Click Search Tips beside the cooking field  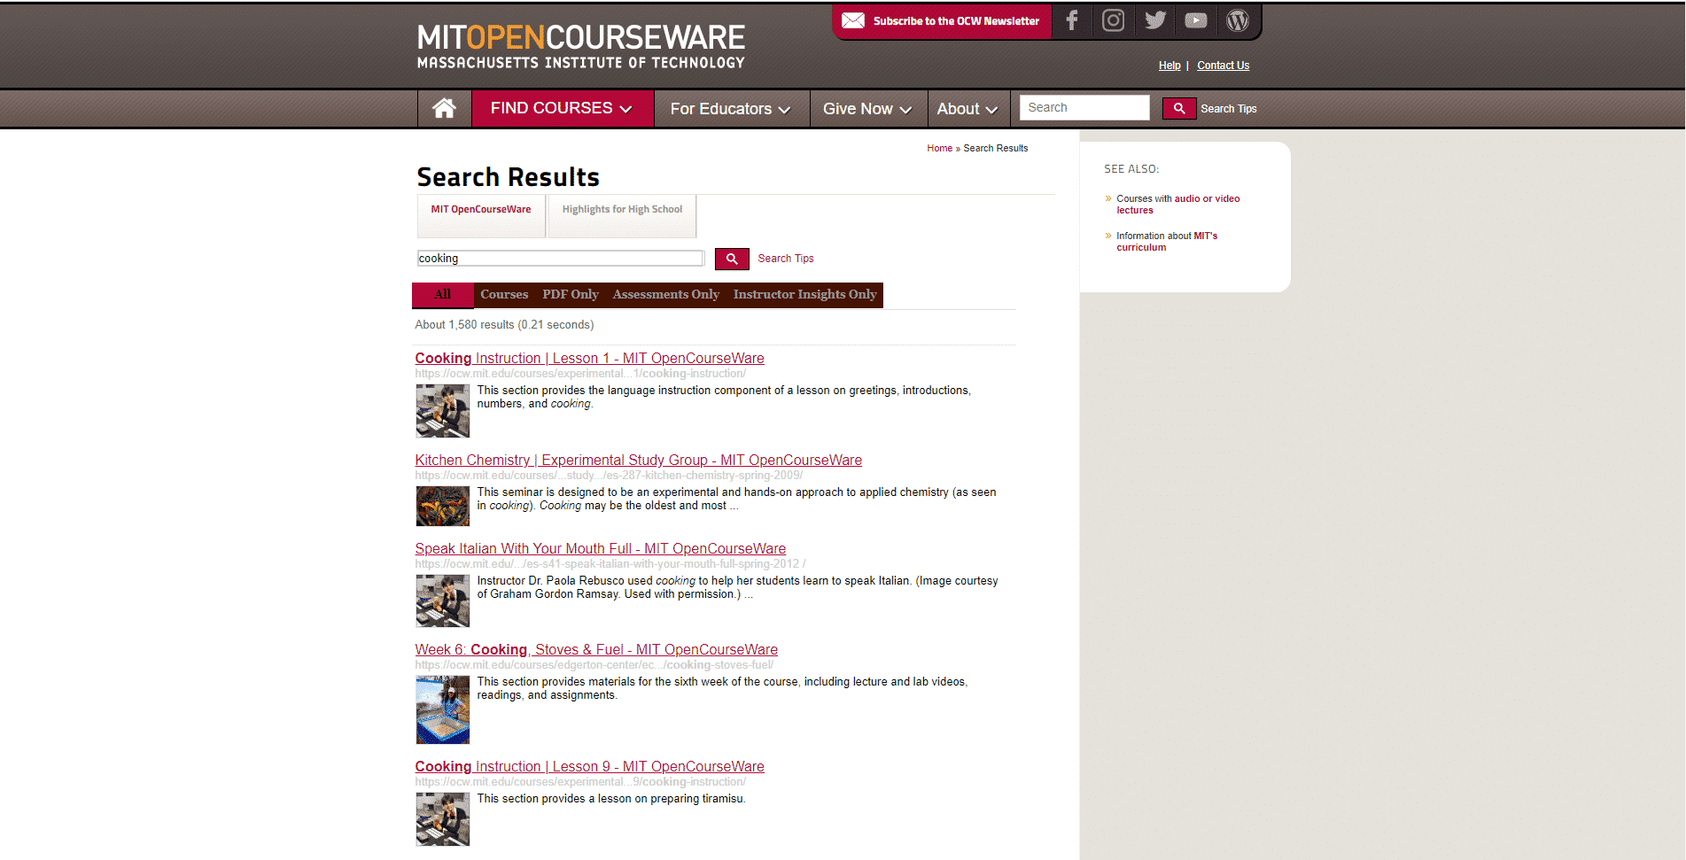(786, 259)
